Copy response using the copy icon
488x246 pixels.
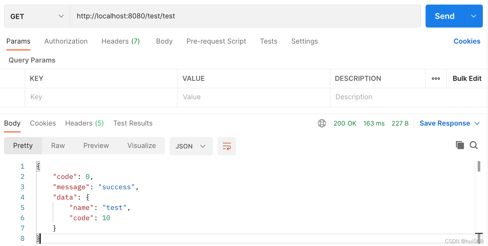[460, 145]
